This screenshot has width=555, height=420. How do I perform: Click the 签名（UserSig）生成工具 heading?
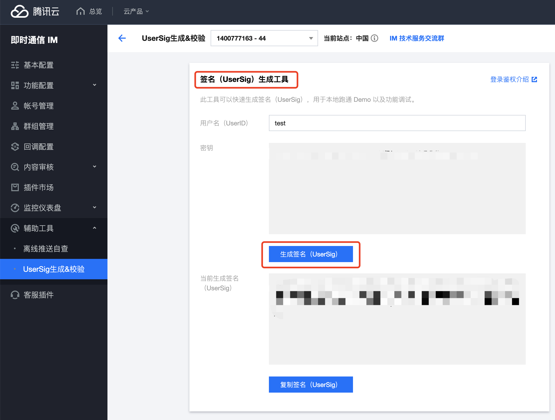244,79
